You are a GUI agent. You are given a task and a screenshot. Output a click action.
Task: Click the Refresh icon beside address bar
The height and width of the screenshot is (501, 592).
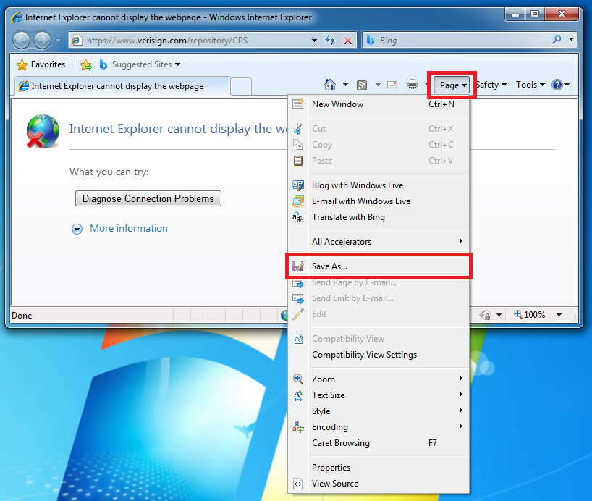(x=331, y=41)
